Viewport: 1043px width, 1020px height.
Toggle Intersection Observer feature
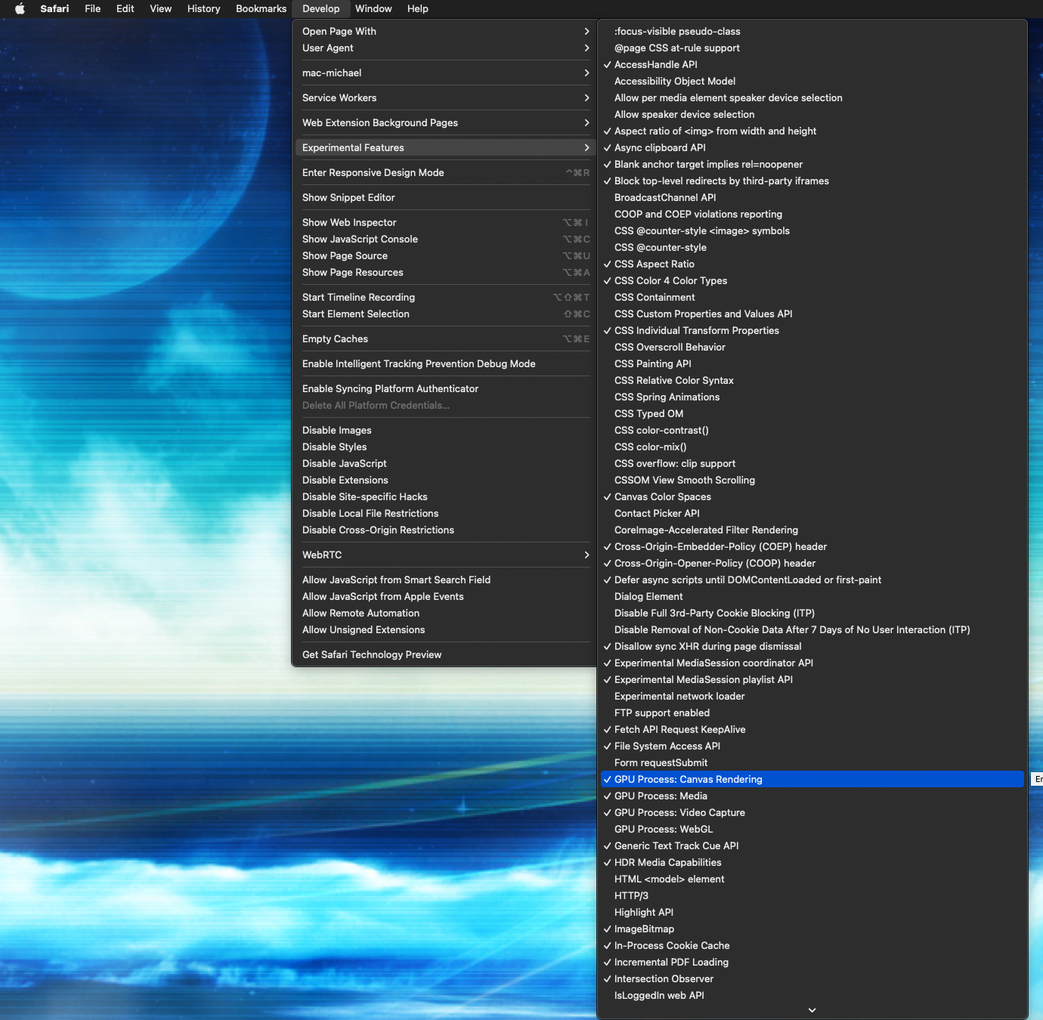tap(812, 978)
